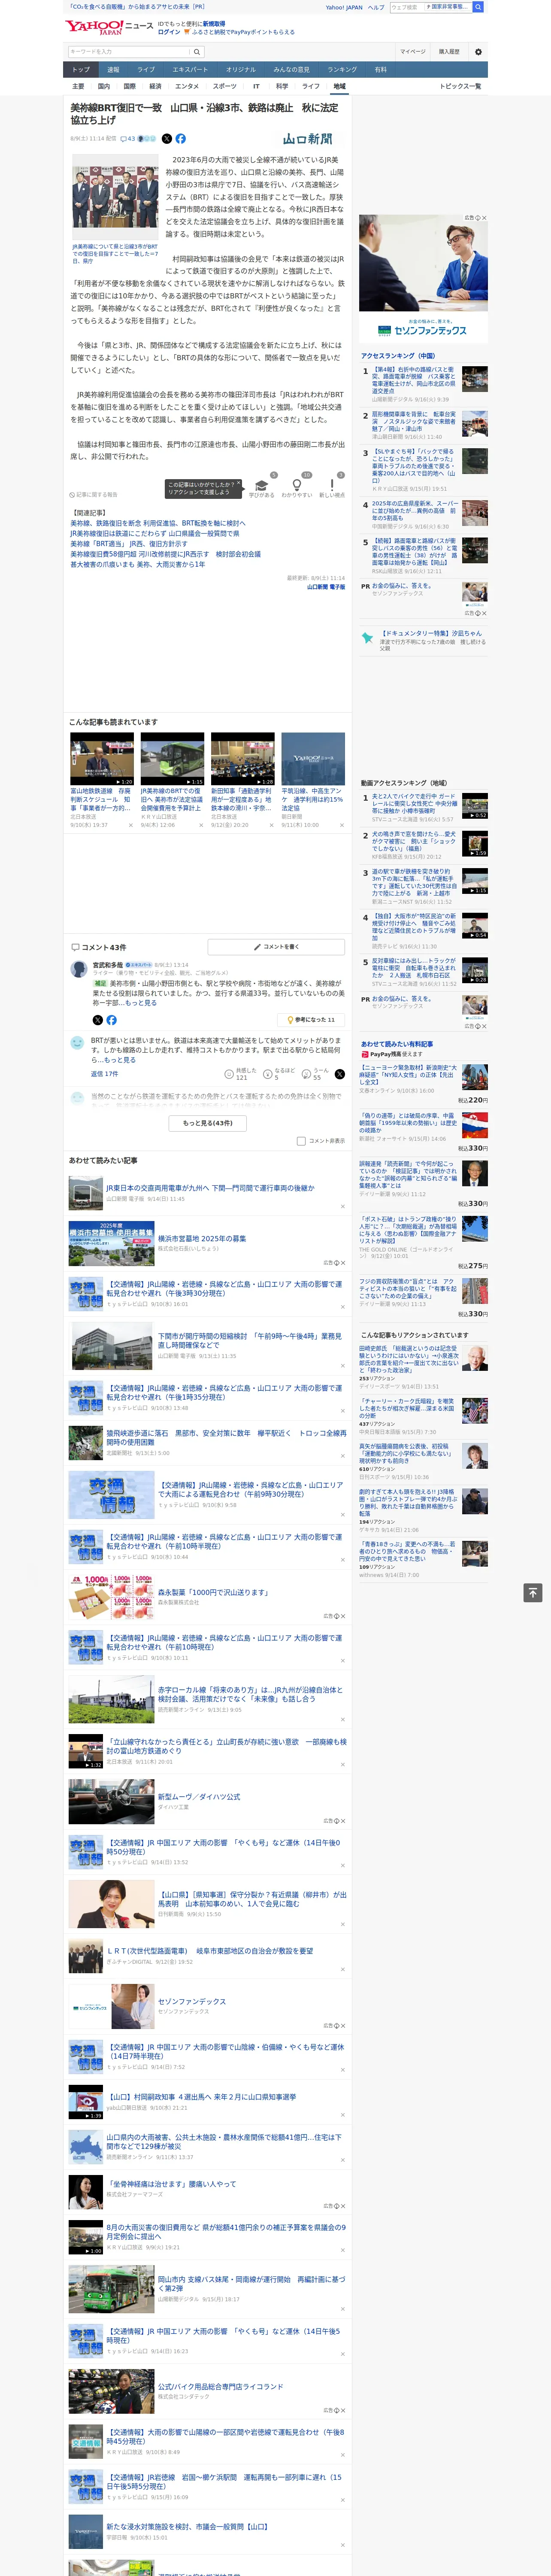Select the エキスパート tab
This screenshot has width=551, height=2576.
(x=190, y=70)
